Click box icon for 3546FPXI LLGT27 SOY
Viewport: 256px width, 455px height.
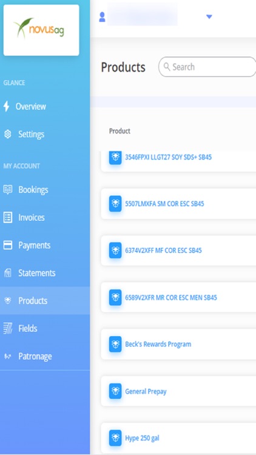coord(115,157)
